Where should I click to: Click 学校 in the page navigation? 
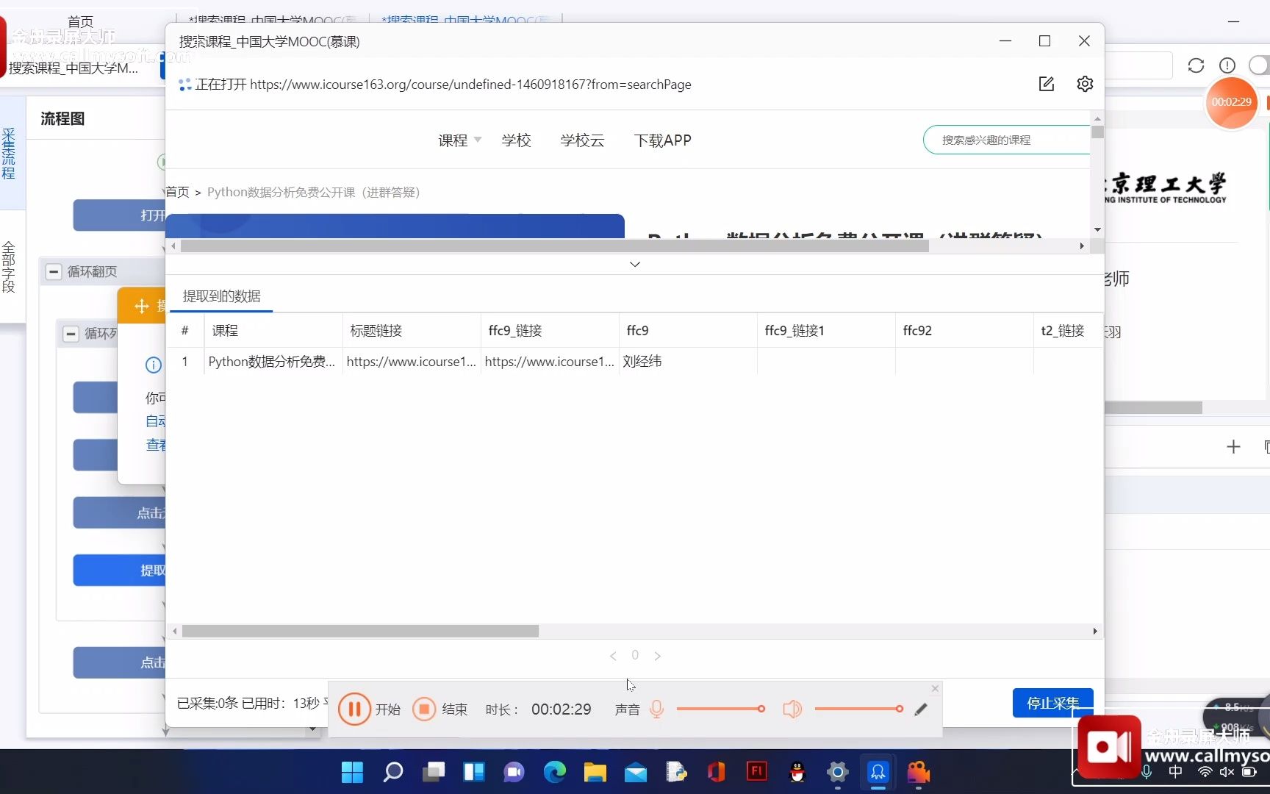point(516,140)
